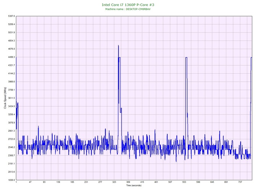
Task: Click the x-axis tick label 185
Action: [x=72, y=182]
